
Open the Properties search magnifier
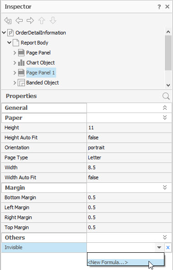(x=166, y=96)
